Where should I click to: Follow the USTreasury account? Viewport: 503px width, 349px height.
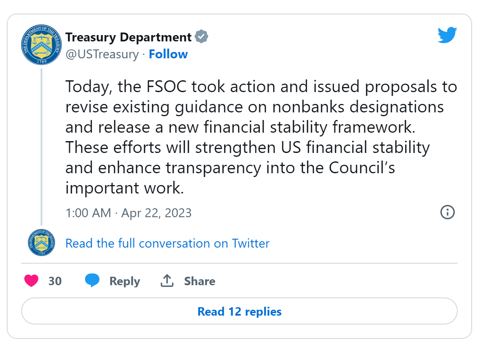168,54
